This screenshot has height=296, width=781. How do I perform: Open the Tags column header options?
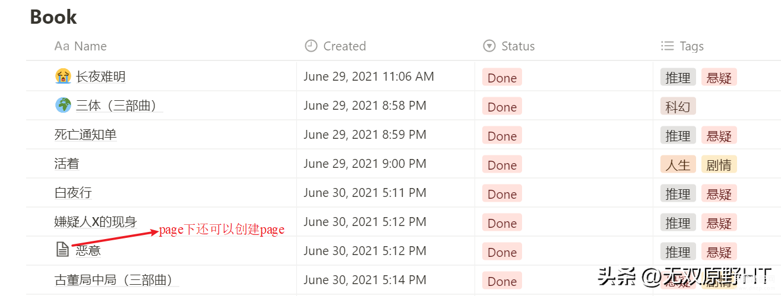(x=717, y=46)
